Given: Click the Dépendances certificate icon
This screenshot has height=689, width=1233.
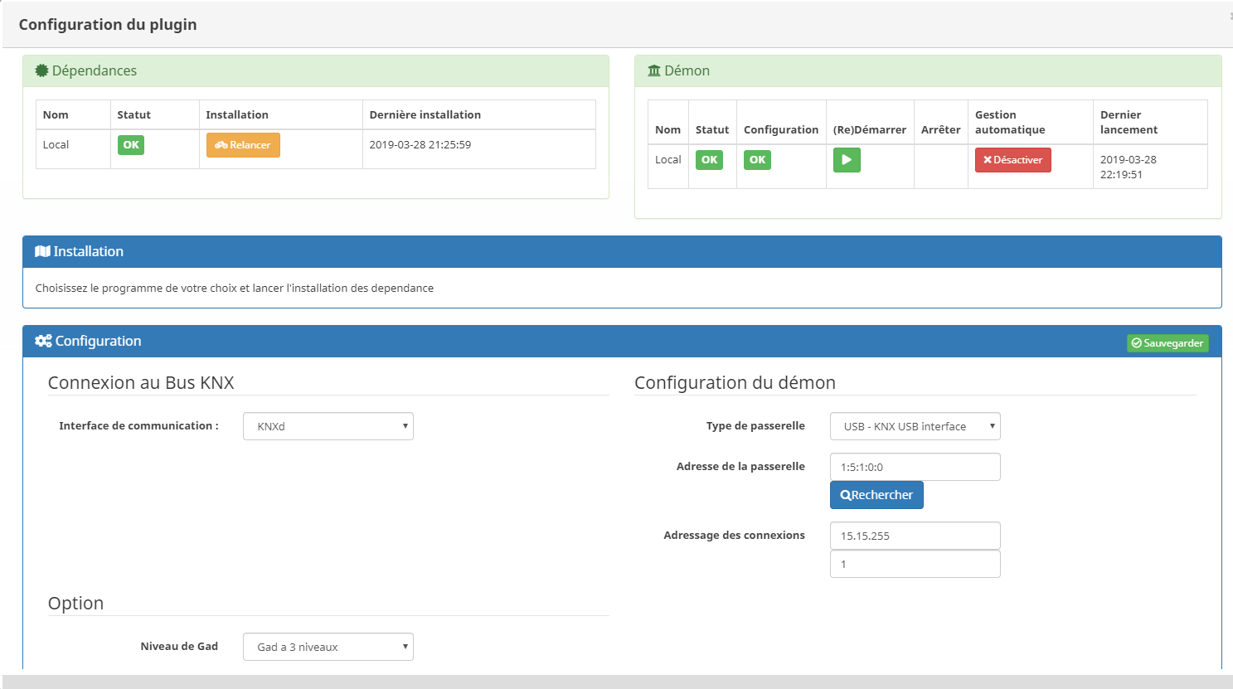Looking at the screenshot, I should coord(41,70).
